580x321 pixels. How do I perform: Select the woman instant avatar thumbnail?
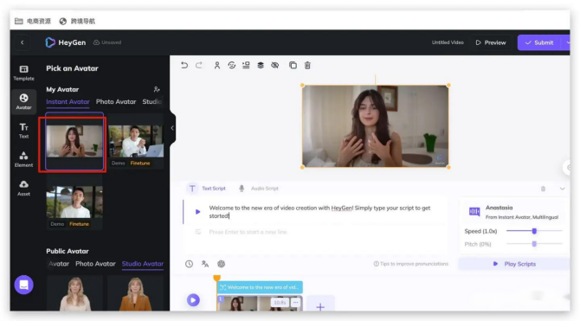click(x=74, y=141)
